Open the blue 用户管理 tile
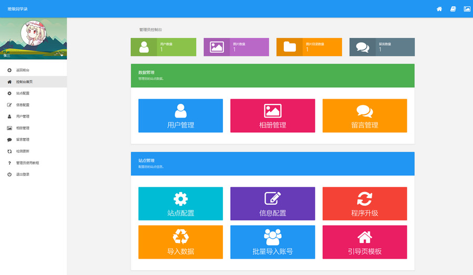The width and height of the screenshot is (473, 275). (x=180, y=115)
